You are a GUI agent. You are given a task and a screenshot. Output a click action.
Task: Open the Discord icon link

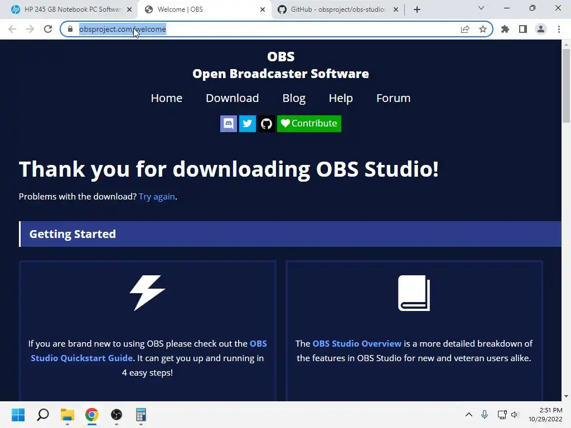(x=228, y=124)
